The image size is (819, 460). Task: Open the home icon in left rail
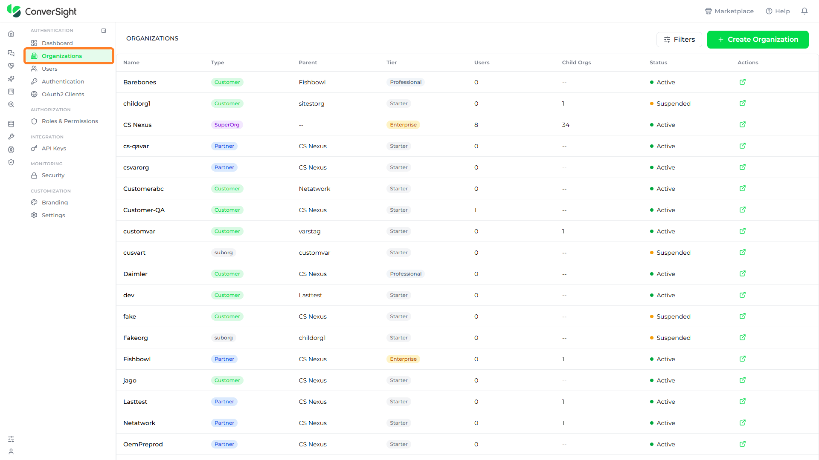click(x=11, y=34)
